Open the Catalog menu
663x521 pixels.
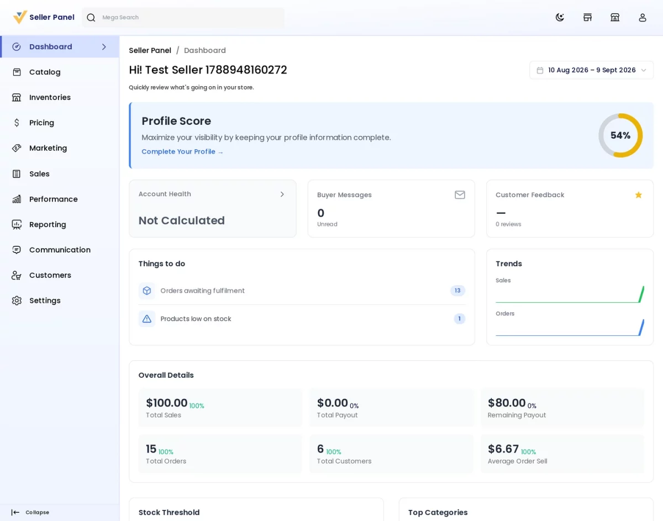60,72
